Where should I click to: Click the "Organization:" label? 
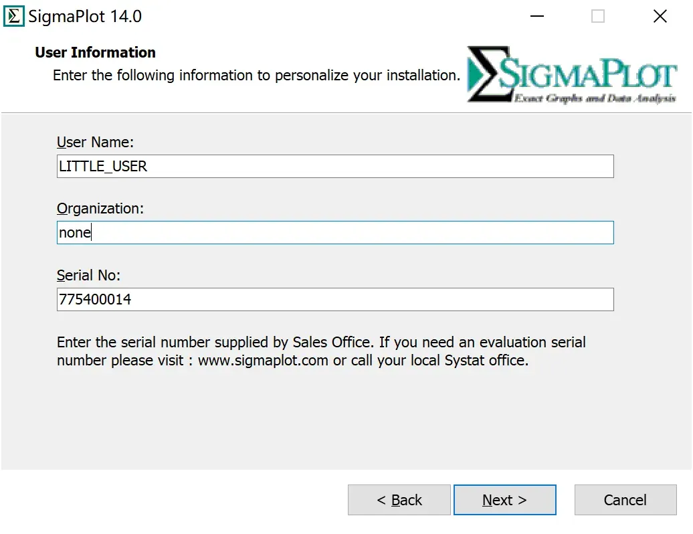pyautogui.click(x=100, y=209)
